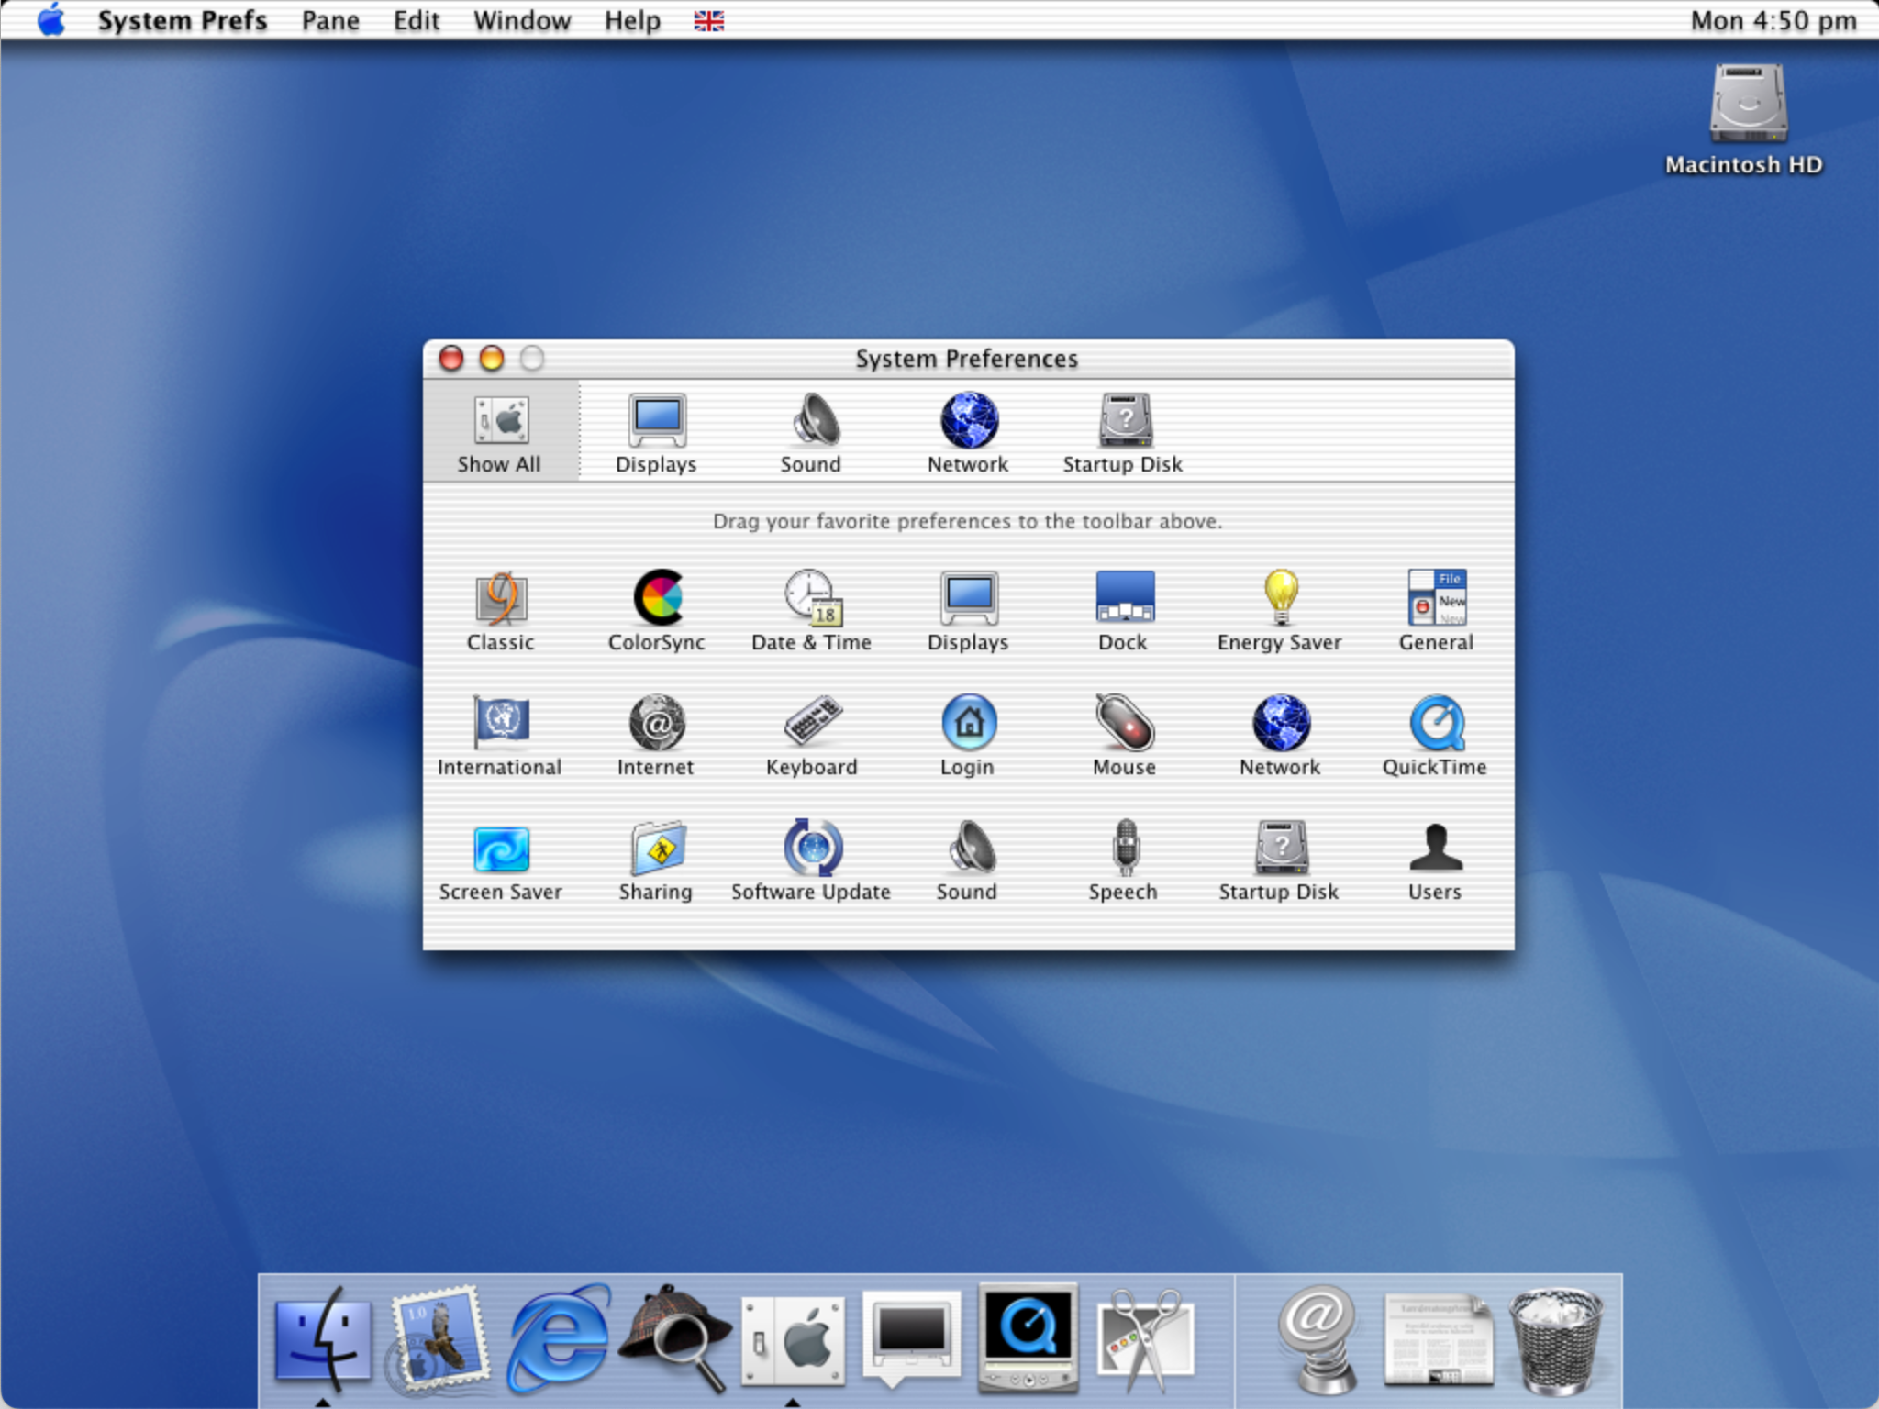The width and height of the screenshot is (1879, 1409).
Task: Launch QuickTime Player from the Dock
Action: click(x=1028, y=1337)
